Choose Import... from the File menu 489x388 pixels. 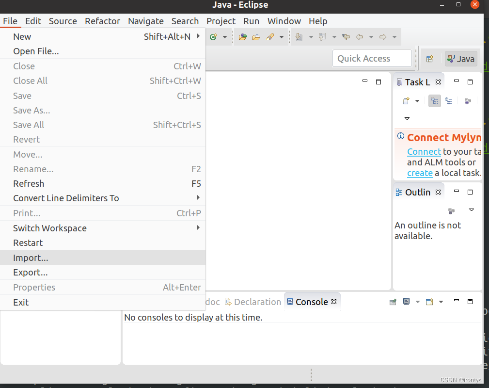(x=103, y=258)
